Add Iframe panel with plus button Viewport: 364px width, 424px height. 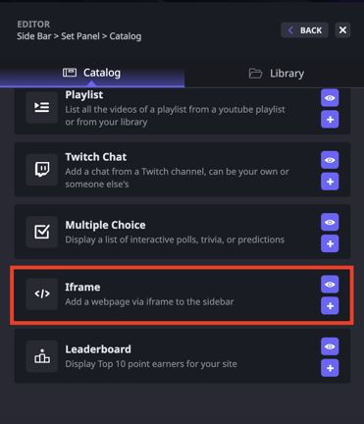pyautogui.click(x=330, y=306)
